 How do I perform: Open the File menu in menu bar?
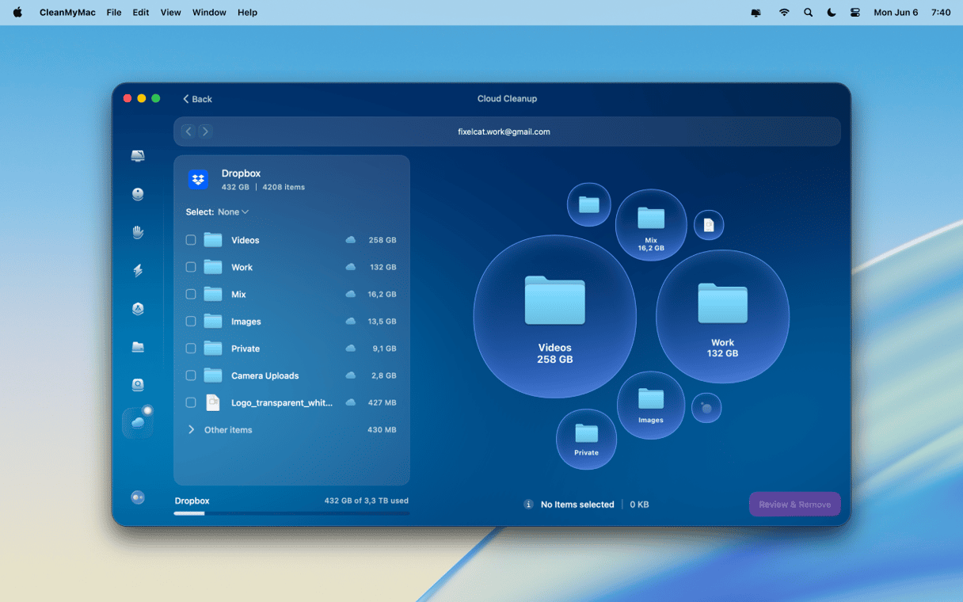pyautogui.click(x=114, y=13)
